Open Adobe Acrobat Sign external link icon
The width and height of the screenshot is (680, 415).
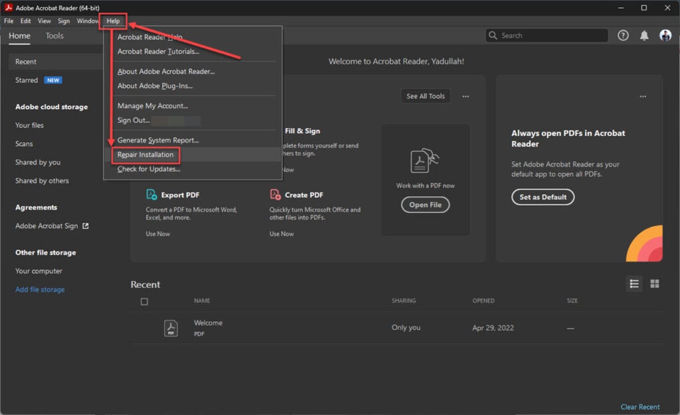tap(86, 226)
